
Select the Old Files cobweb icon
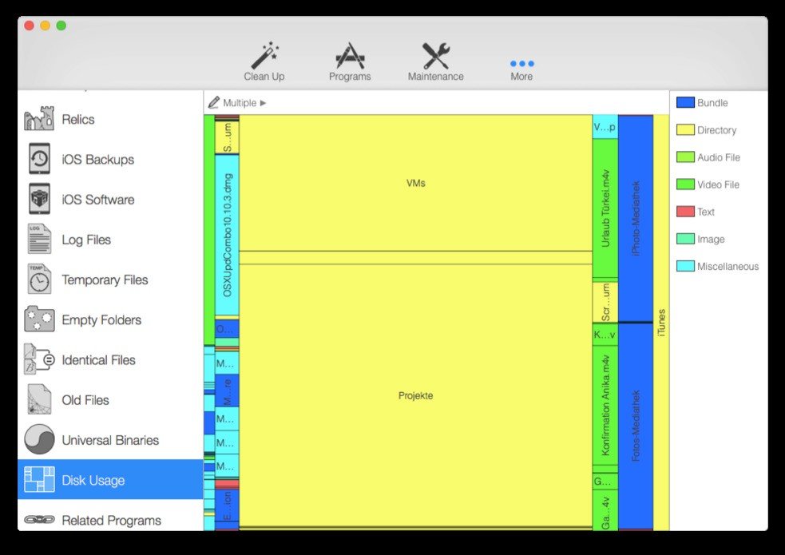coord(39,398)
